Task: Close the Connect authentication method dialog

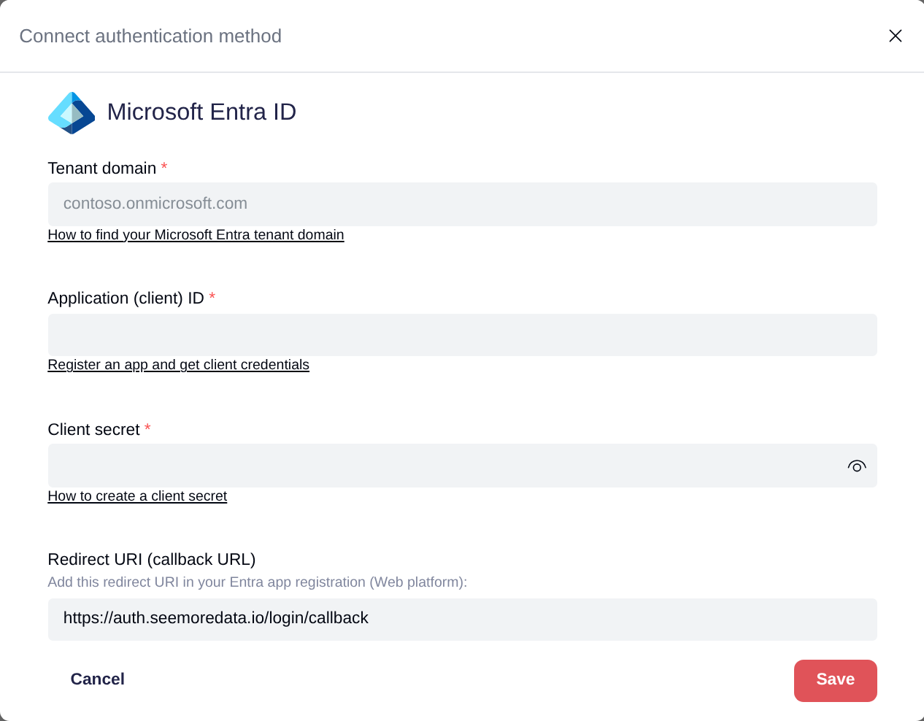Action: pos(896,36)
